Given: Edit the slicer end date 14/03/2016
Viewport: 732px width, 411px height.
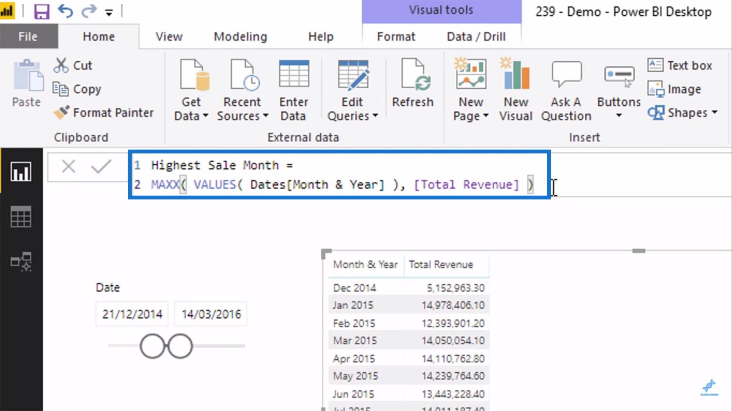Looking at the screenshot, I should [211, 314].
